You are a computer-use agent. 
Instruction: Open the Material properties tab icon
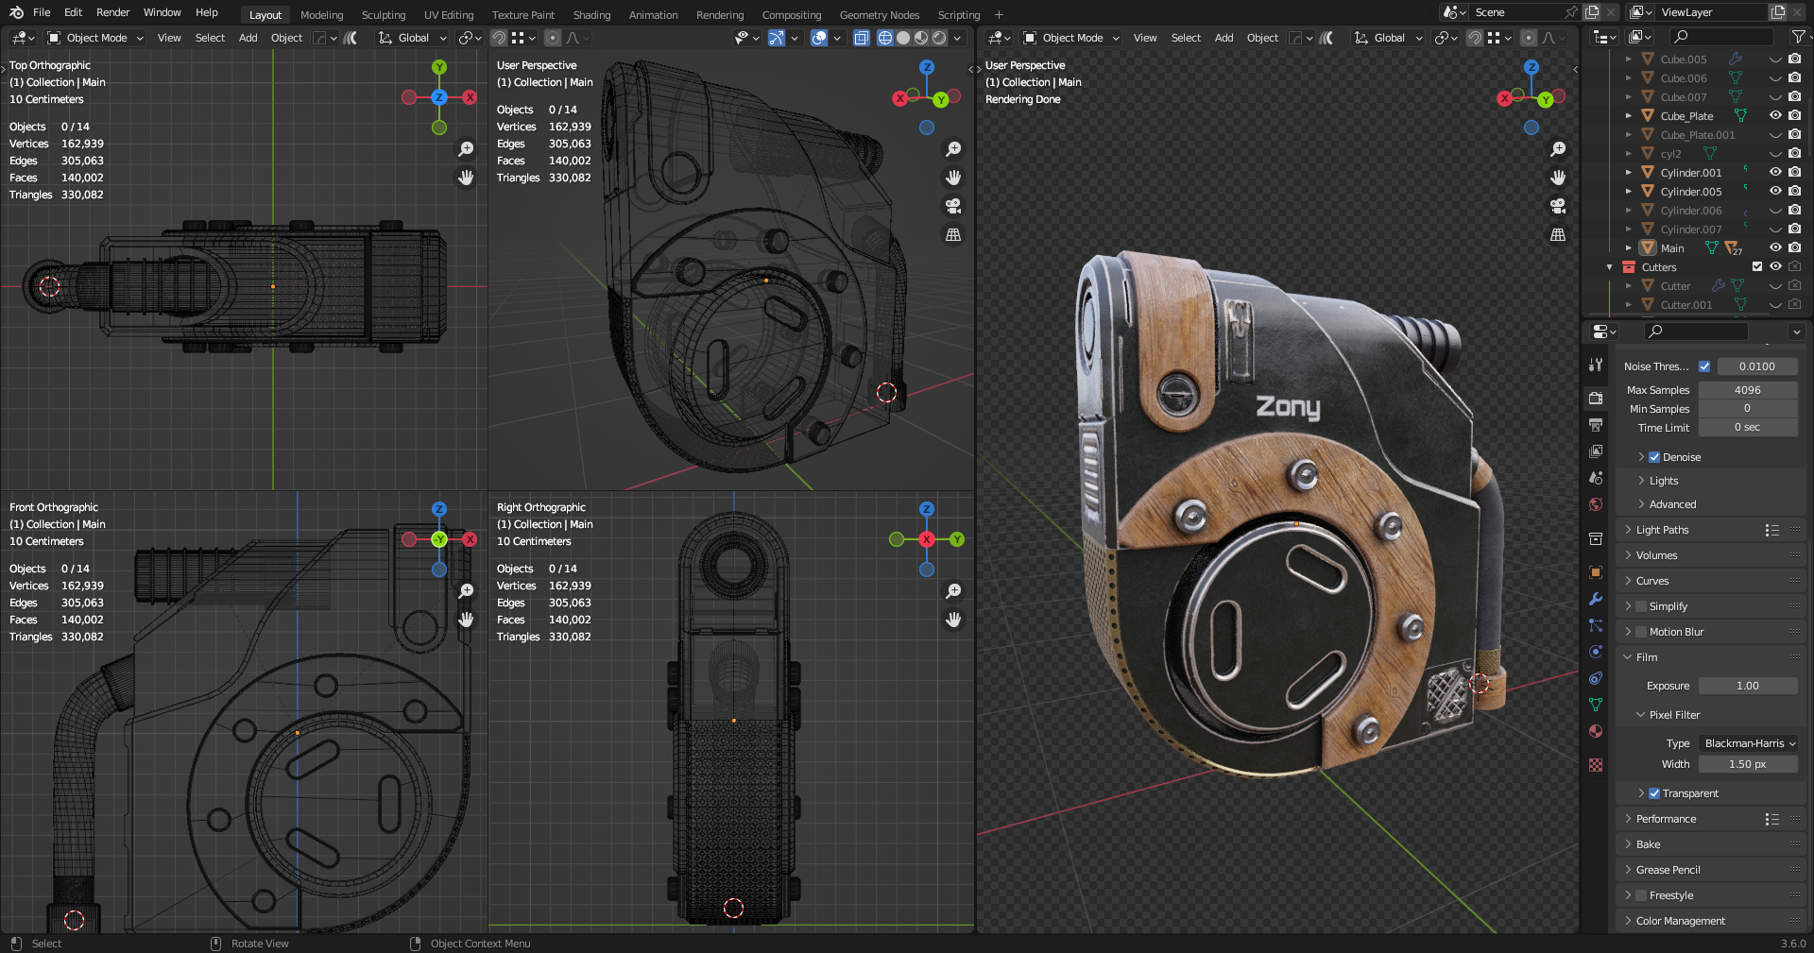1596,731
